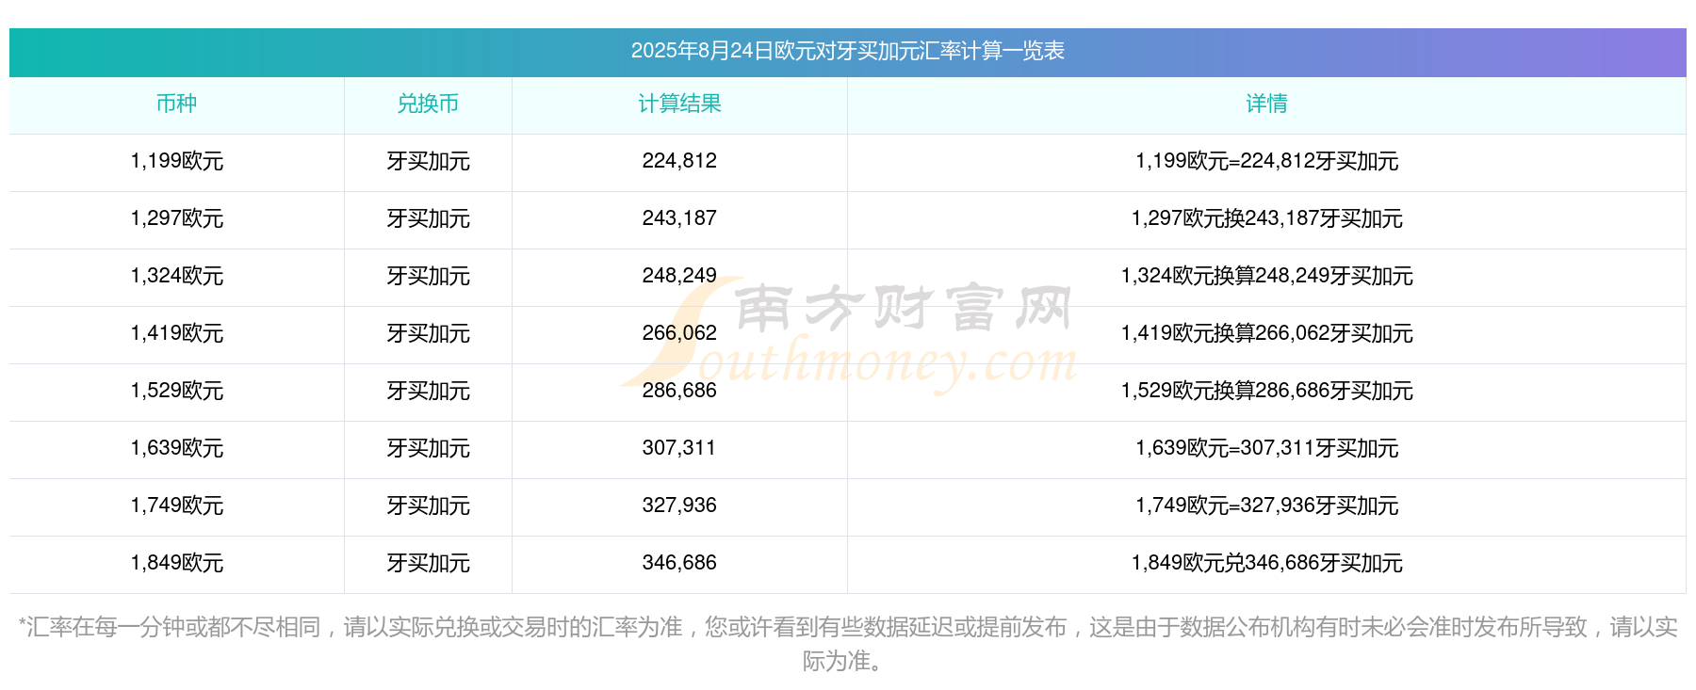Click the result value 248,249
The image size is (1696, 690).
point(679,276)
